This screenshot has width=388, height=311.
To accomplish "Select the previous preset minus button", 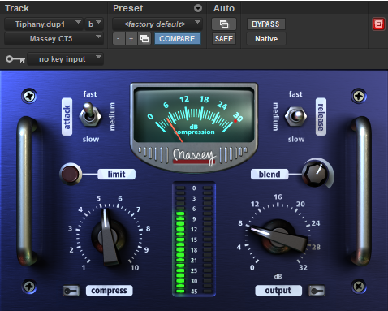I will click(x=119, y=39).
